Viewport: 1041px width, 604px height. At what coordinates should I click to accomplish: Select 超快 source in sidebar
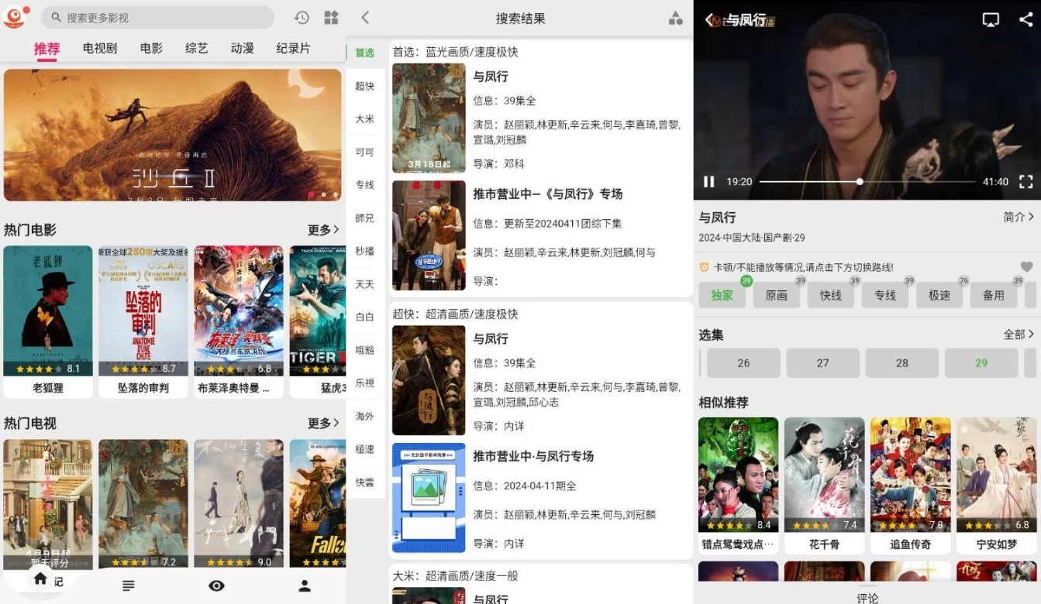[364, 86]
